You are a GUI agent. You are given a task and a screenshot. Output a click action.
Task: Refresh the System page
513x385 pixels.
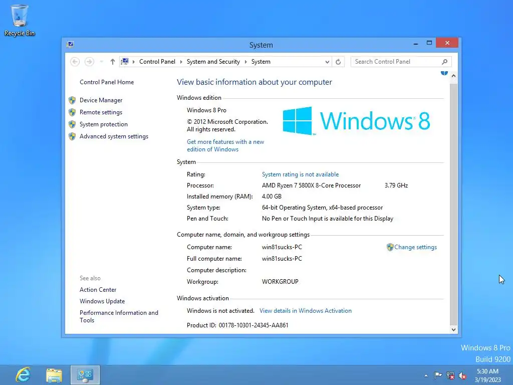pos(338,62)
